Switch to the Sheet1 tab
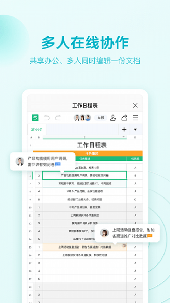This screenshot has width=170, height=303. pos(37,129)
